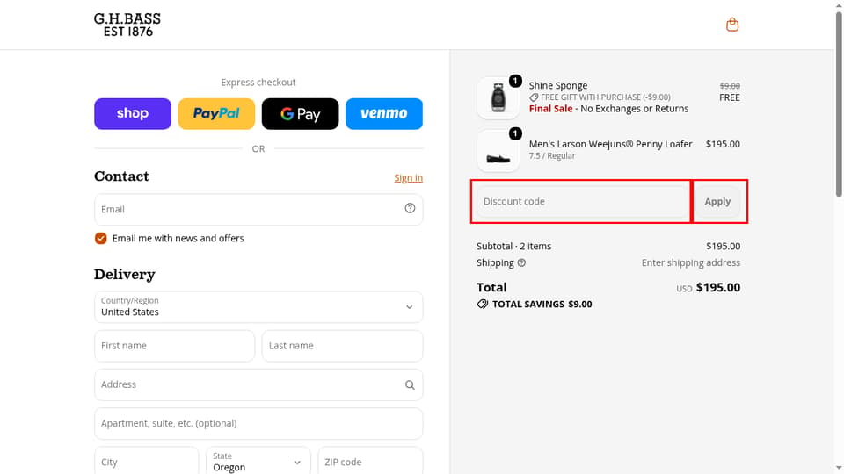Click the 'Enter shipping address' text
Screen dimensions: 844x474
(691, 262)
